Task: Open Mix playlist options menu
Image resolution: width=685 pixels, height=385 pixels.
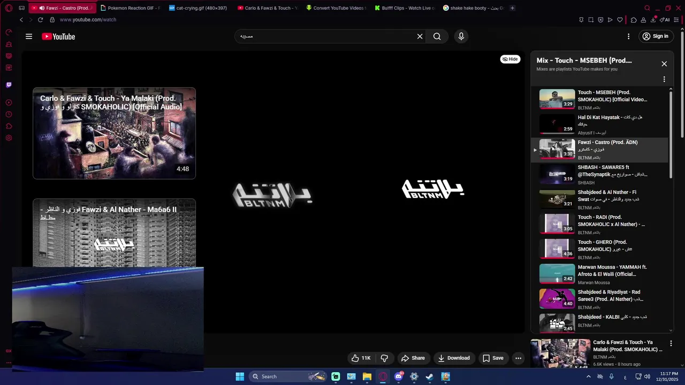Action: pos(664,79)
